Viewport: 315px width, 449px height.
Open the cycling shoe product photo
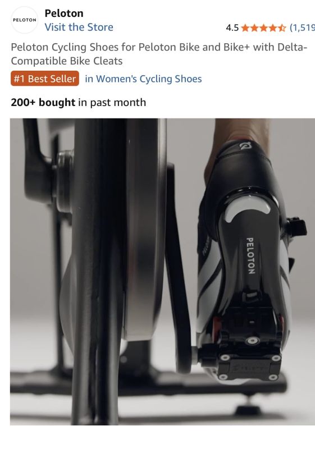[162, 272]
